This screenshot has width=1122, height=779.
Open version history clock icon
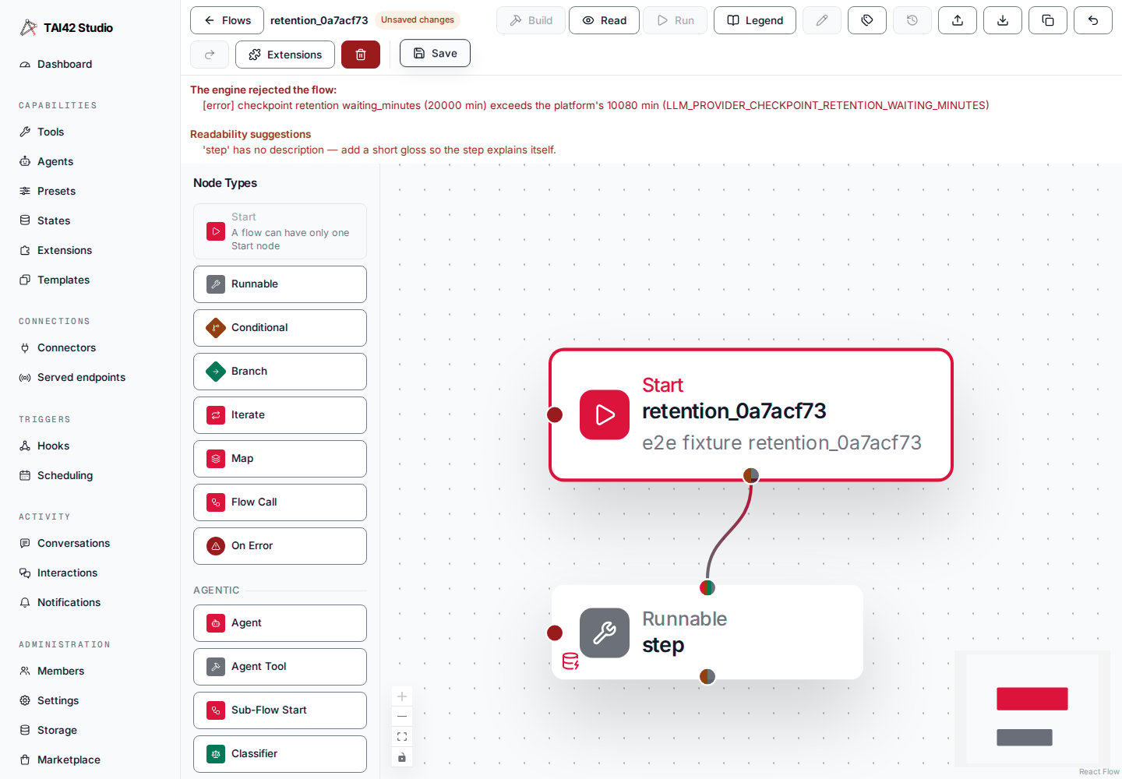(912, 20)
